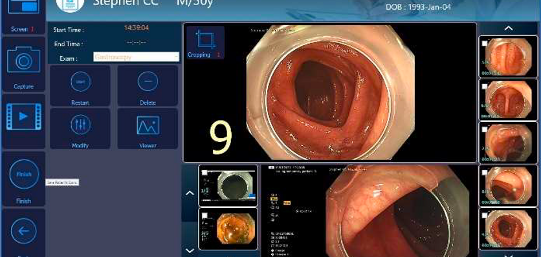
Task: Activate the Cropping tool
Action: [x=206, y=43]
